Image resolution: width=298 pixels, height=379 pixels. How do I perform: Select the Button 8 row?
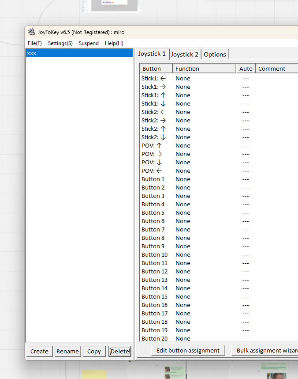point(219,238)
